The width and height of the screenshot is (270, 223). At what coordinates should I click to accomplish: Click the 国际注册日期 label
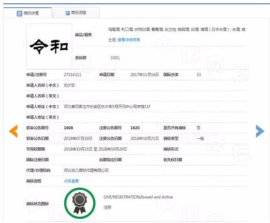pyautogui.click(x=37, y=160)
